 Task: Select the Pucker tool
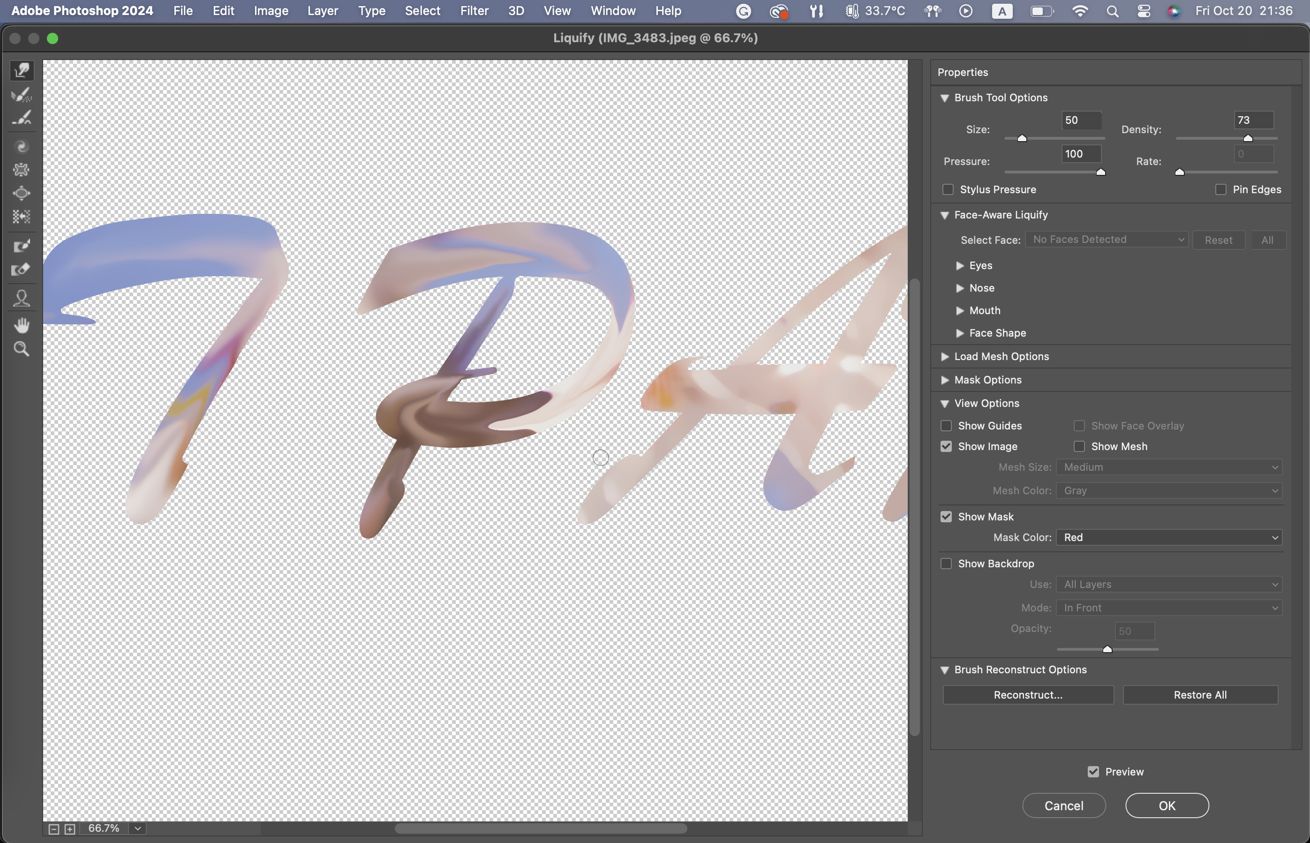coord(22,170)
